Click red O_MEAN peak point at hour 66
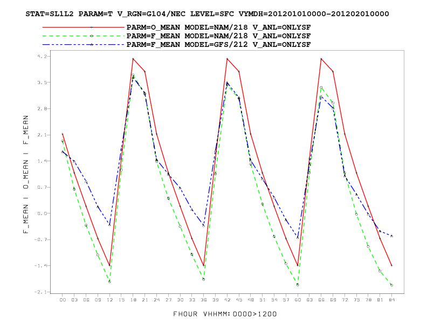 (321, 59)
